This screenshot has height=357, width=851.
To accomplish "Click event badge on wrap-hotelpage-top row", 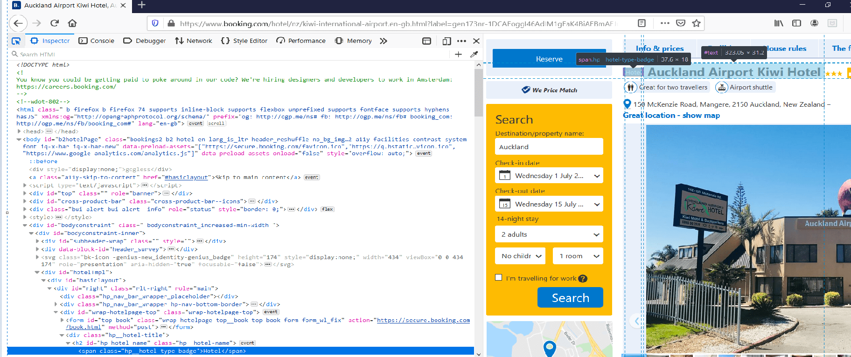I will (x=271, y=312).
